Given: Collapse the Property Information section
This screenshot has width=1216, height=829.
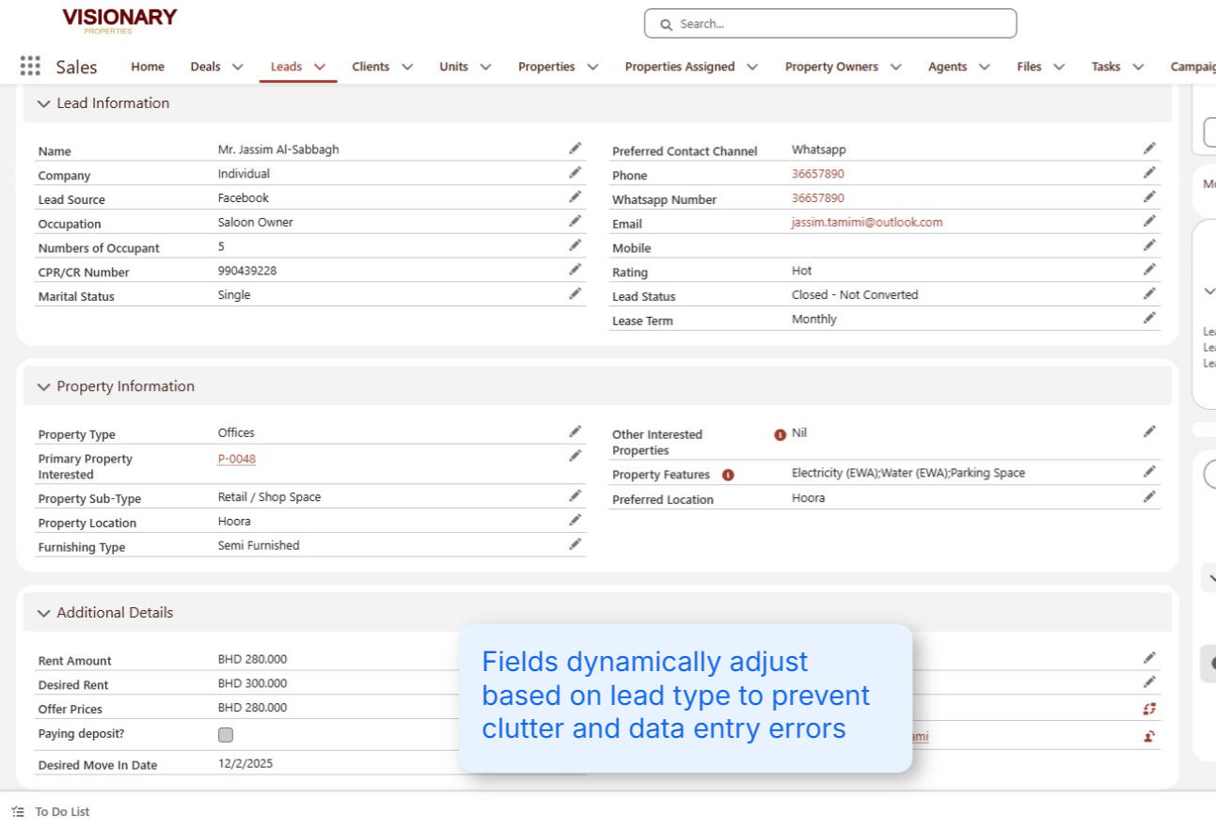Looking at the screenshot, I should point(42,386).
